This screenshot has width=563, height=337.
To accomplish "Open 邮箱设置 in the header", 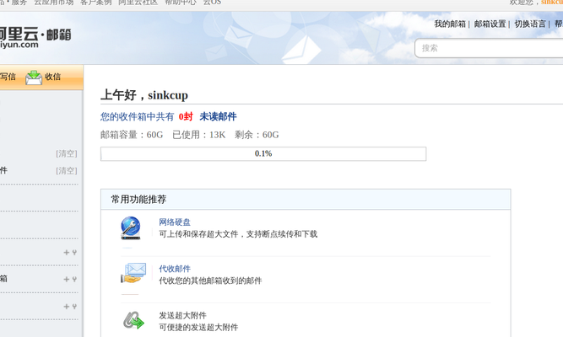I will coord(490,24).
